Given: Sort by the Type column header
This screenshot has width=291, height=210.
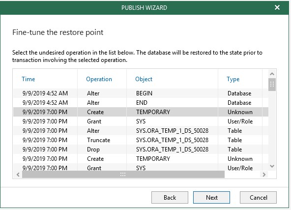Looking at the screenshot, I should click(x=233, y=79).
